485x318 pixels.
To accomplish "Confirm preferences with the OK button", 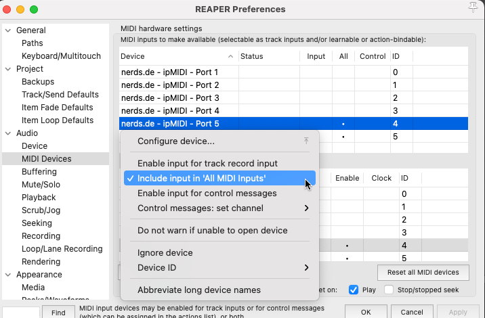I will click(365, 312).
